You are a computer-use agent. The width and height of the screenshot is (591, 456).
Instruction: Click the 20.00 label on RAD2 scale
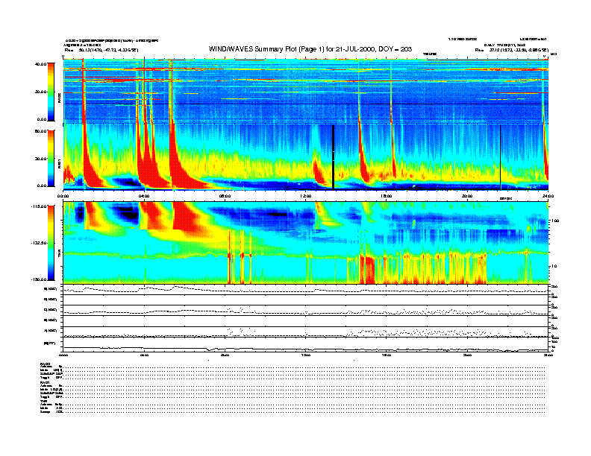click(40, 92)
